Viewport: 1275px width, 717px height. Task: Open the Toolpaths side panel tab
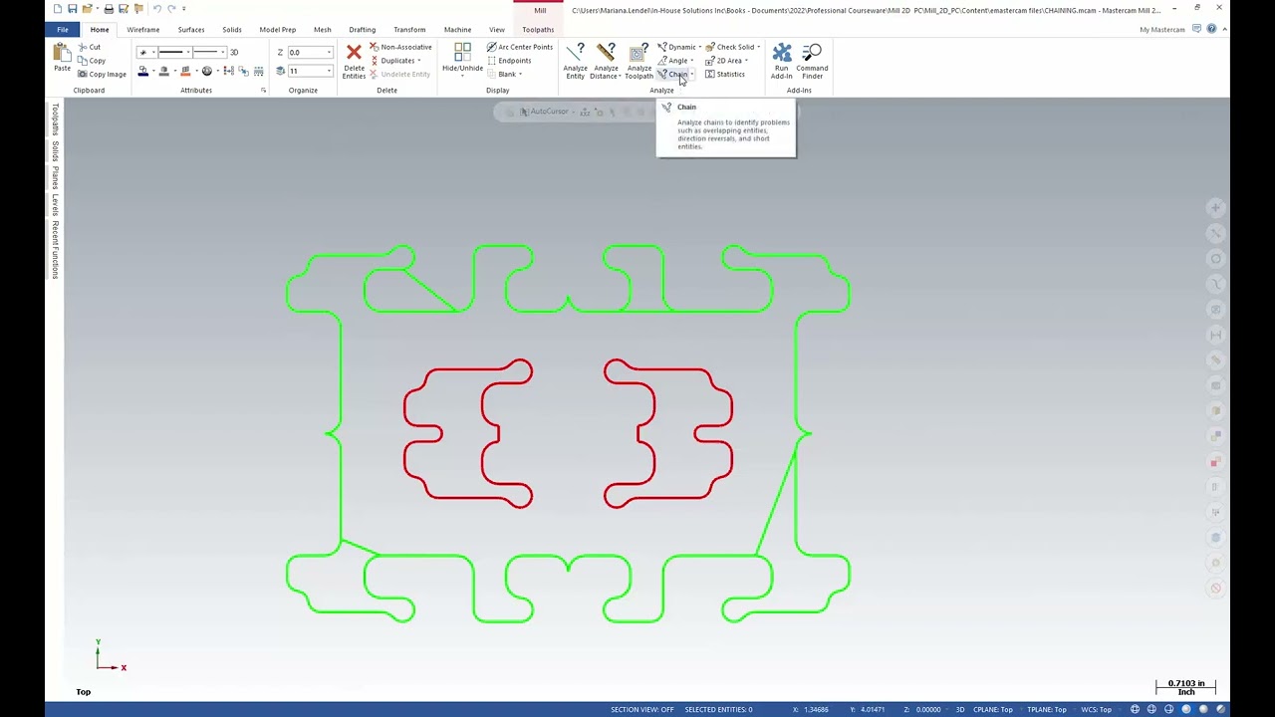[55, 119]
